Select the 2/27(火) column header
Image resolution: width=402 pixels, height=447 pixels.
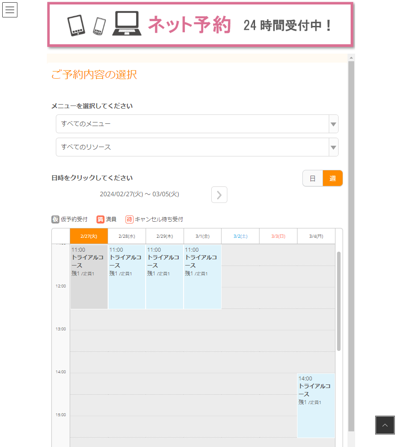89,236
